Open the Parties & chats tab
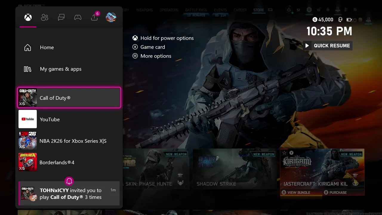Viewport: 382px width, 215px height. (61, 17)
